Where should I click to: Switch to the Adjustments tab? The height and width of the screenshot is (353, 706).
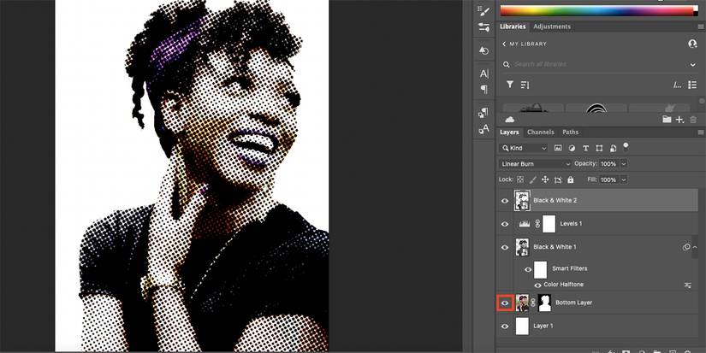[x=552, y=26]
